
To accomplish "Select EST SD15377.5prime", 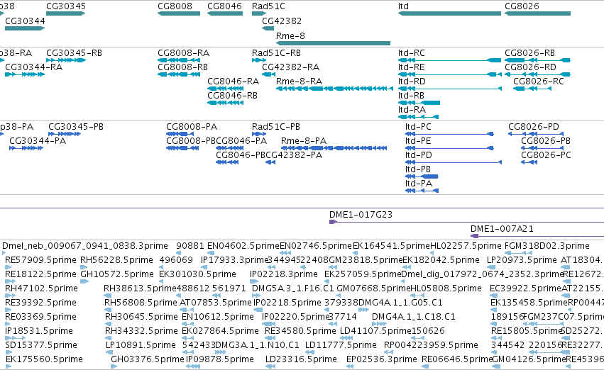I will [x=8, y=352].
